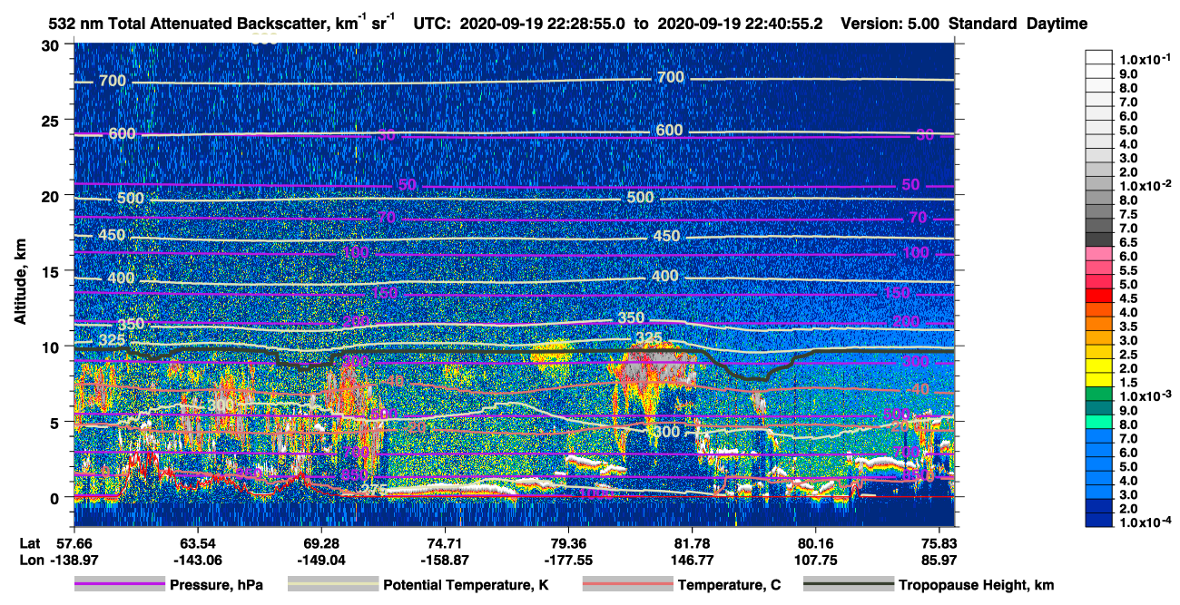1180x605 pixels.
Task: Click the darkest gray swatch above label 6.5
Action: [x=1099, y=239]
